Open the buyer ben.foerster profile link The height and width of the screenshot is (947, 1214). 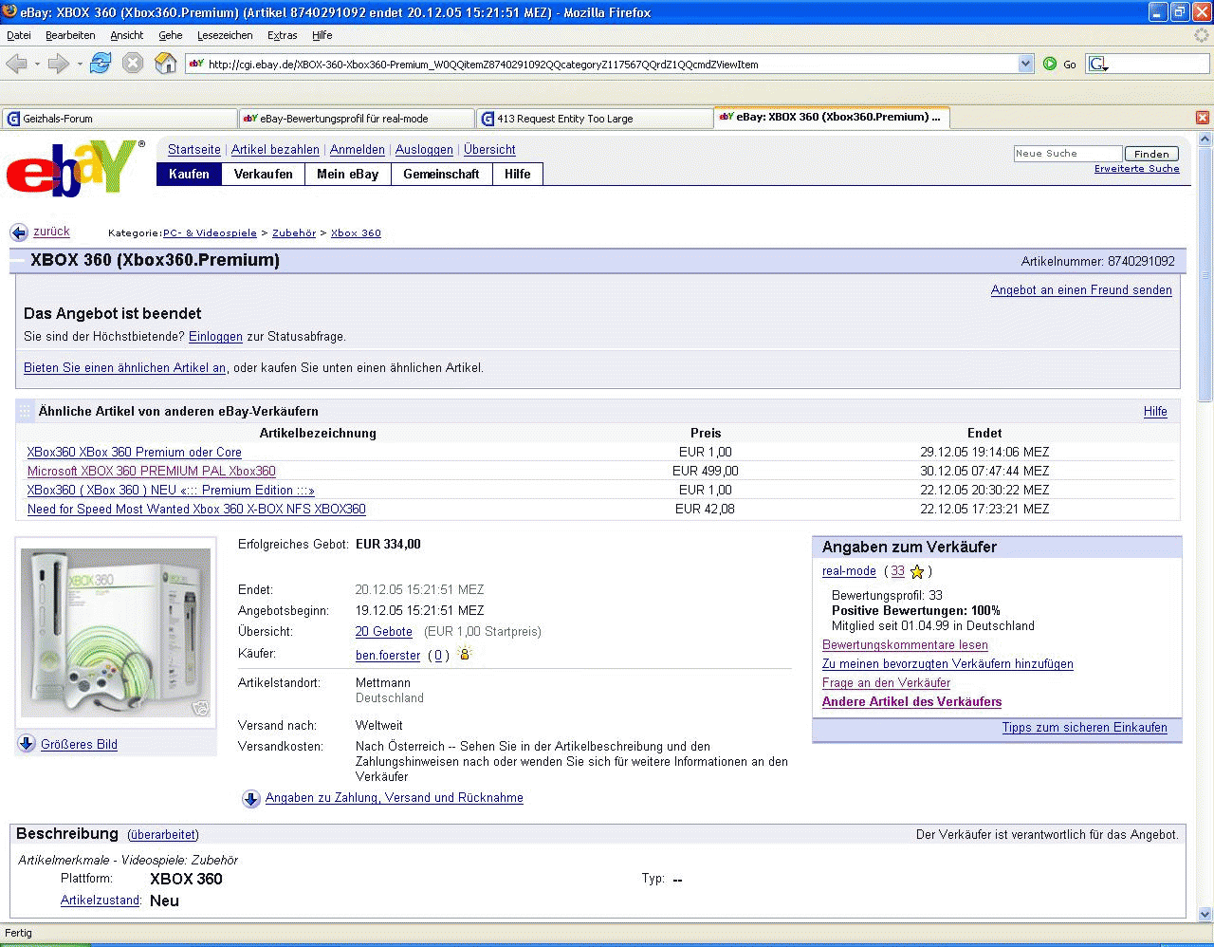point(388,656)
